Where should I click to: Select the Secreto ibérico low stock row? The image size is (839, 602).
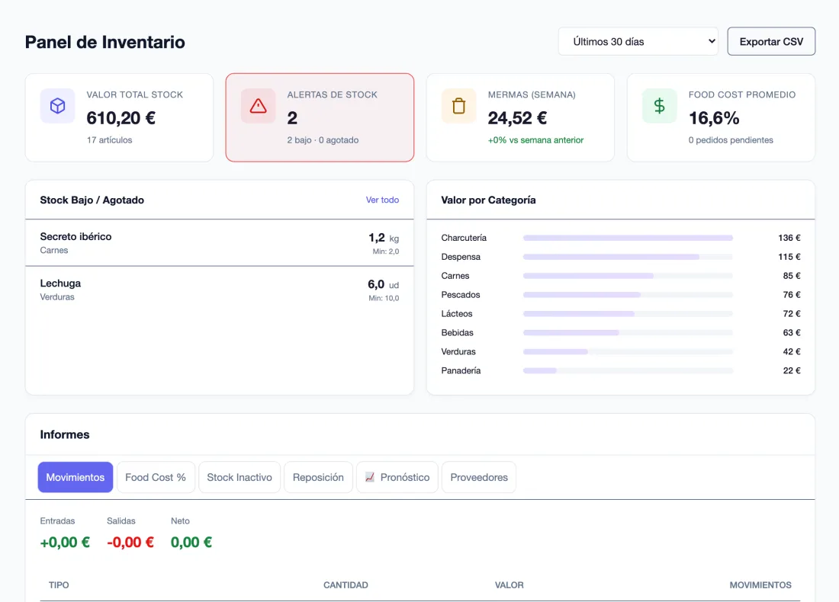(220, 243)
